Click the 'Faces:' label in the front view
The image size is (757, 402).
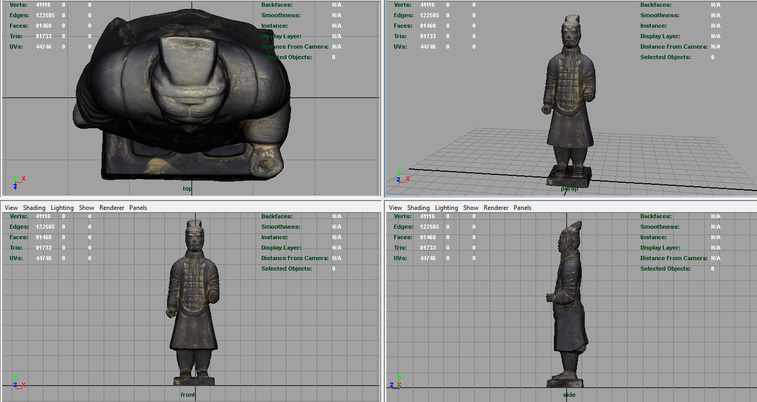pos(19,237)
